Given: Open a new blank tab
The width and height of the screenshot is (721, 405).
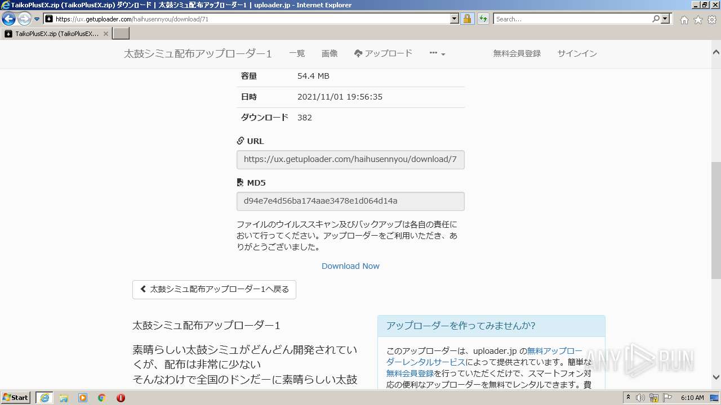Looking at the screenshot, I should click(x=121, y=34).
